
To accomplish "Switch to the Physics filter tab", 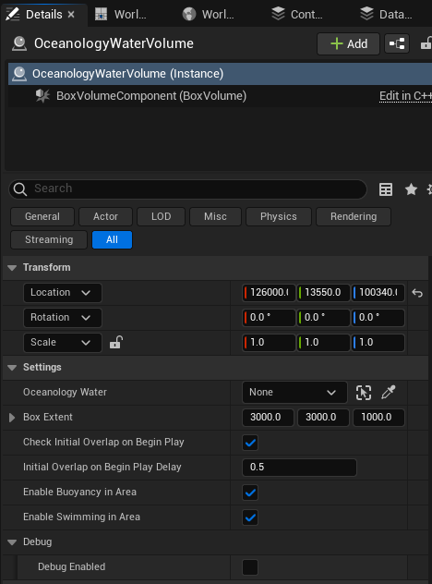I will coord(279,217).
